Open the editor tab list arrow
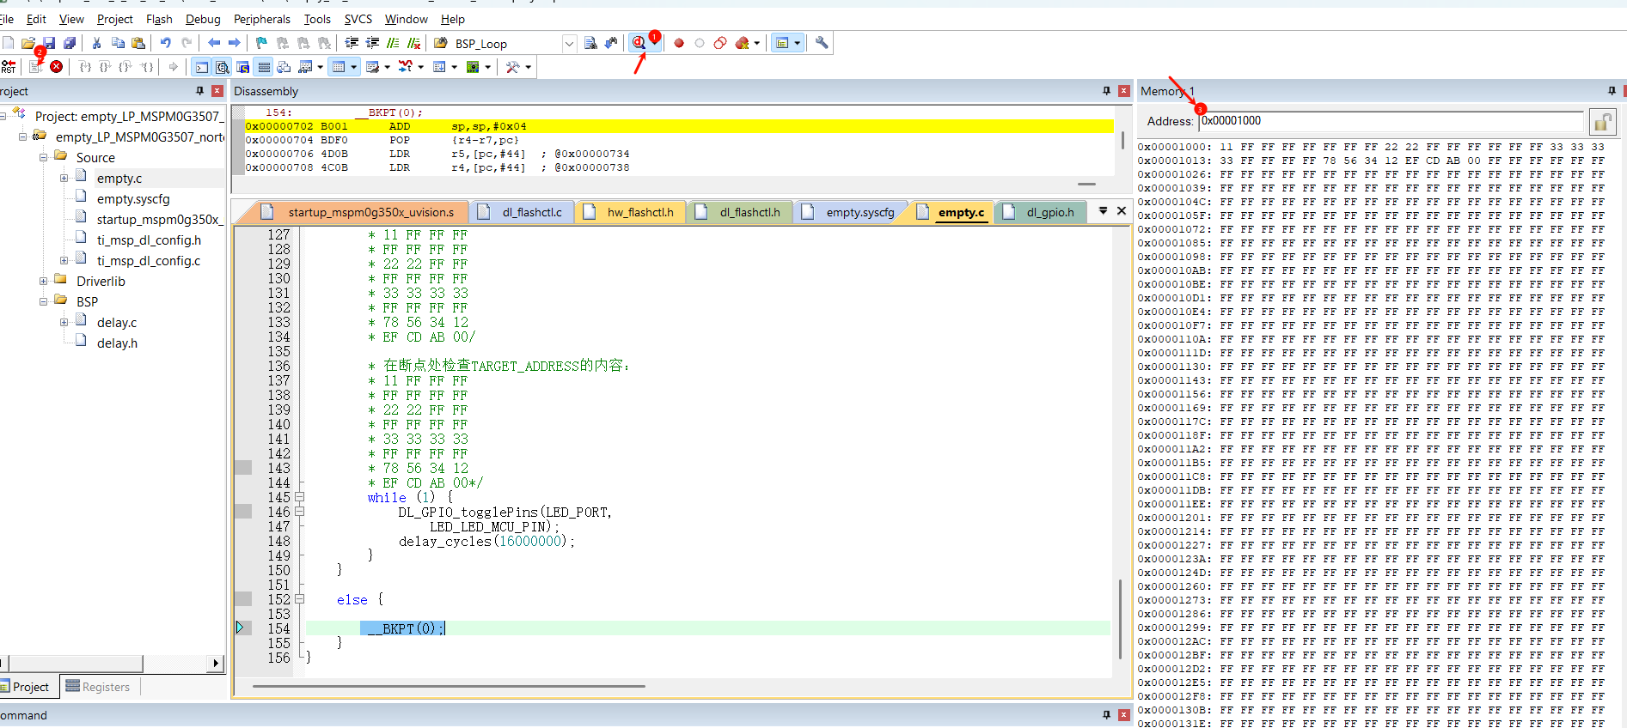 point(1103,210)
